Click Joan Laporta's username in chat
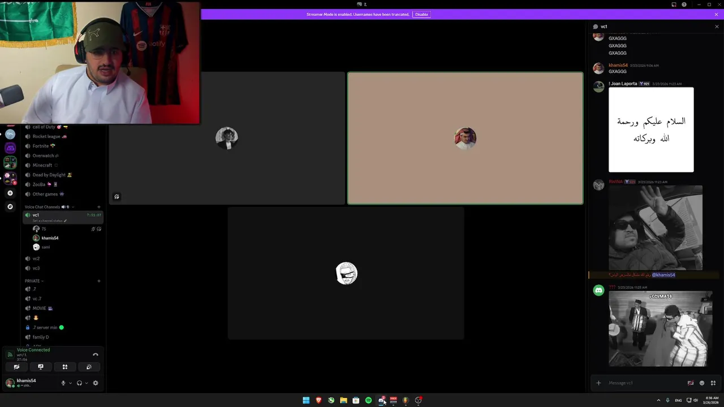Viewport: 724px width, 407px height. [x=623, y=84]
